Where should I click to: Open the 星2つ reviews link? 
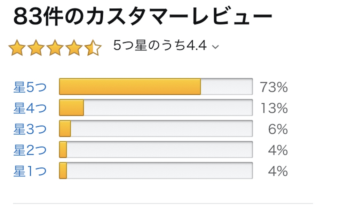click(30, 150)
